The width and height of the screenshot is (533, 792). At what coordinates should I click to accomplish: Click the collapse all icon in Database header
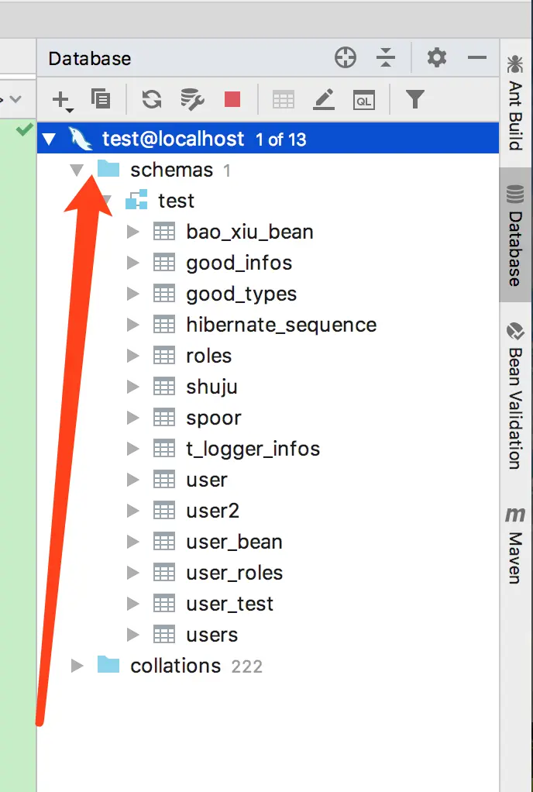coord(386,57)
